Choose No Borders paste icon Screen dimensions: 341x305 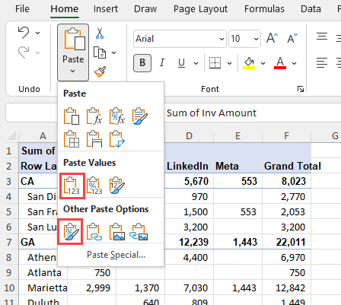tap(72, 139)
